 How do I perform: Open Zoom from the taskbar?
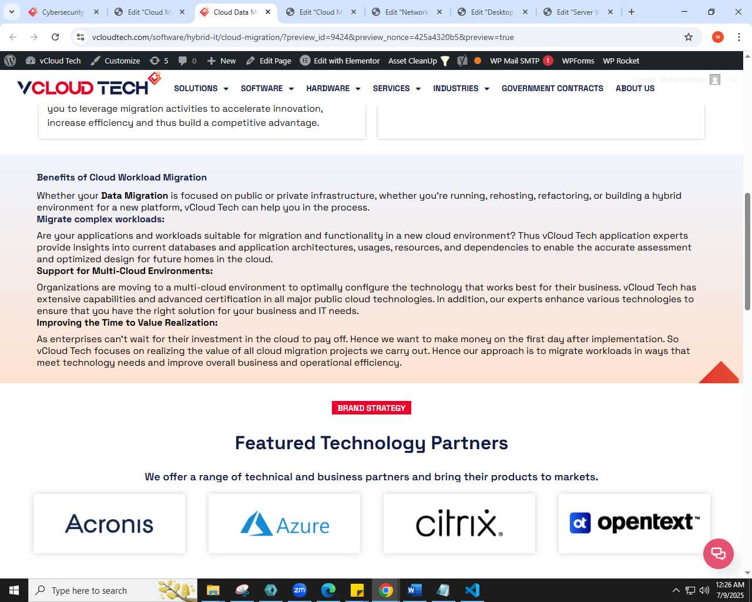click(x=300, y=590)
